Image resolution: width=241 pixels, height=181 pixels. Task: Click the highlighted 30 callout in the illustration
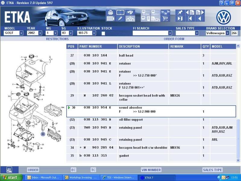tap(43, 134)
